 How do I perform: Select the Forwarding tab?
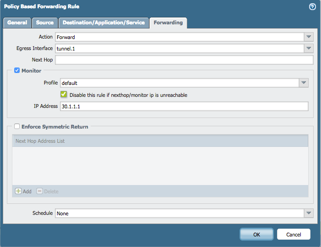[x=168, y=22]
